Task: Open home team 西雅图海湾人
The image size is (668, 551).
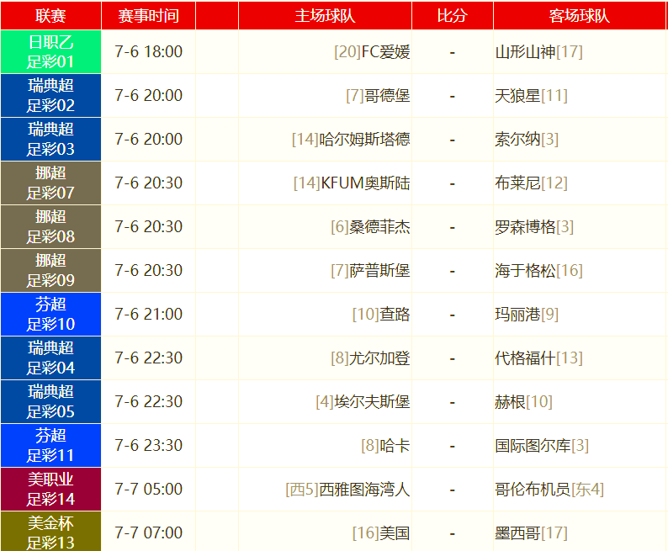Action: point(364,490)
